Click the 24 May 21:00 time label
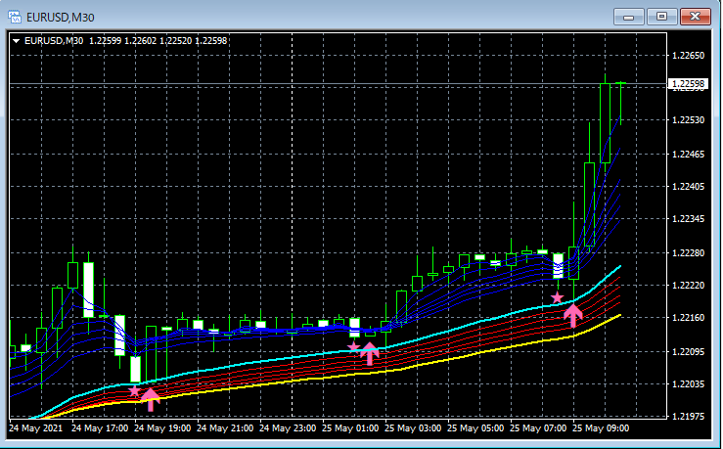 click(225, 428)
